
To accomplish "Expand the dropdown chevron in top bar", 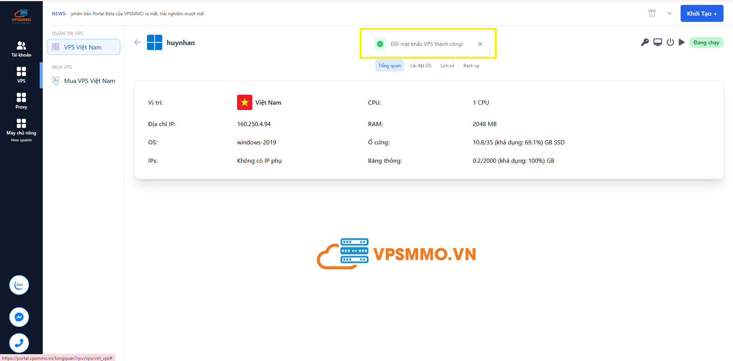I will 669,13.
